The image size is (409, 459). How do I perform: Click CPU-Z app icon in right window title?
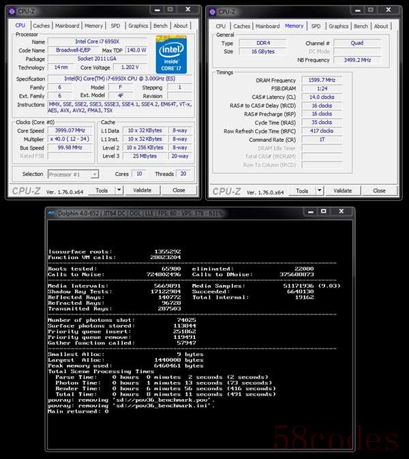tap(213, 12)
